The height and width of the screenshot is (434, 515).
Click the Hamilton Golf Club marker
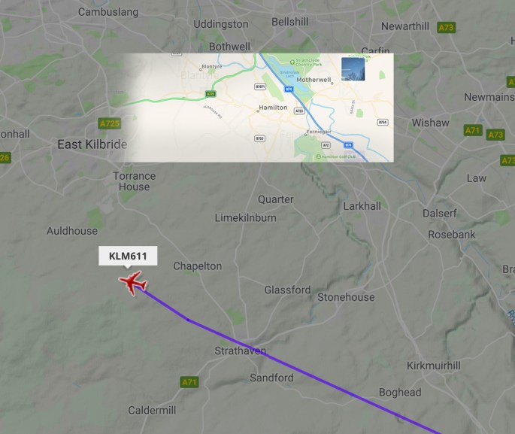(x=318, y=156)
